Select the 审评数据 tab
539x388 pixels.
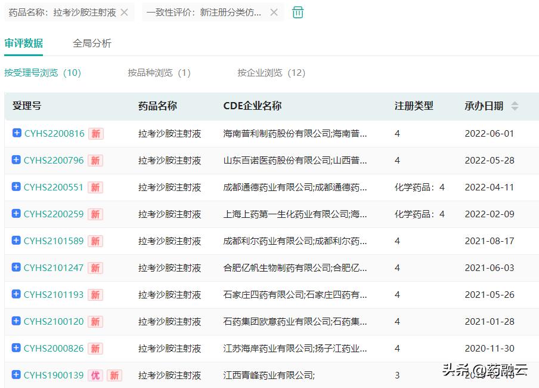pyautogui.click(x=24, y=44)
